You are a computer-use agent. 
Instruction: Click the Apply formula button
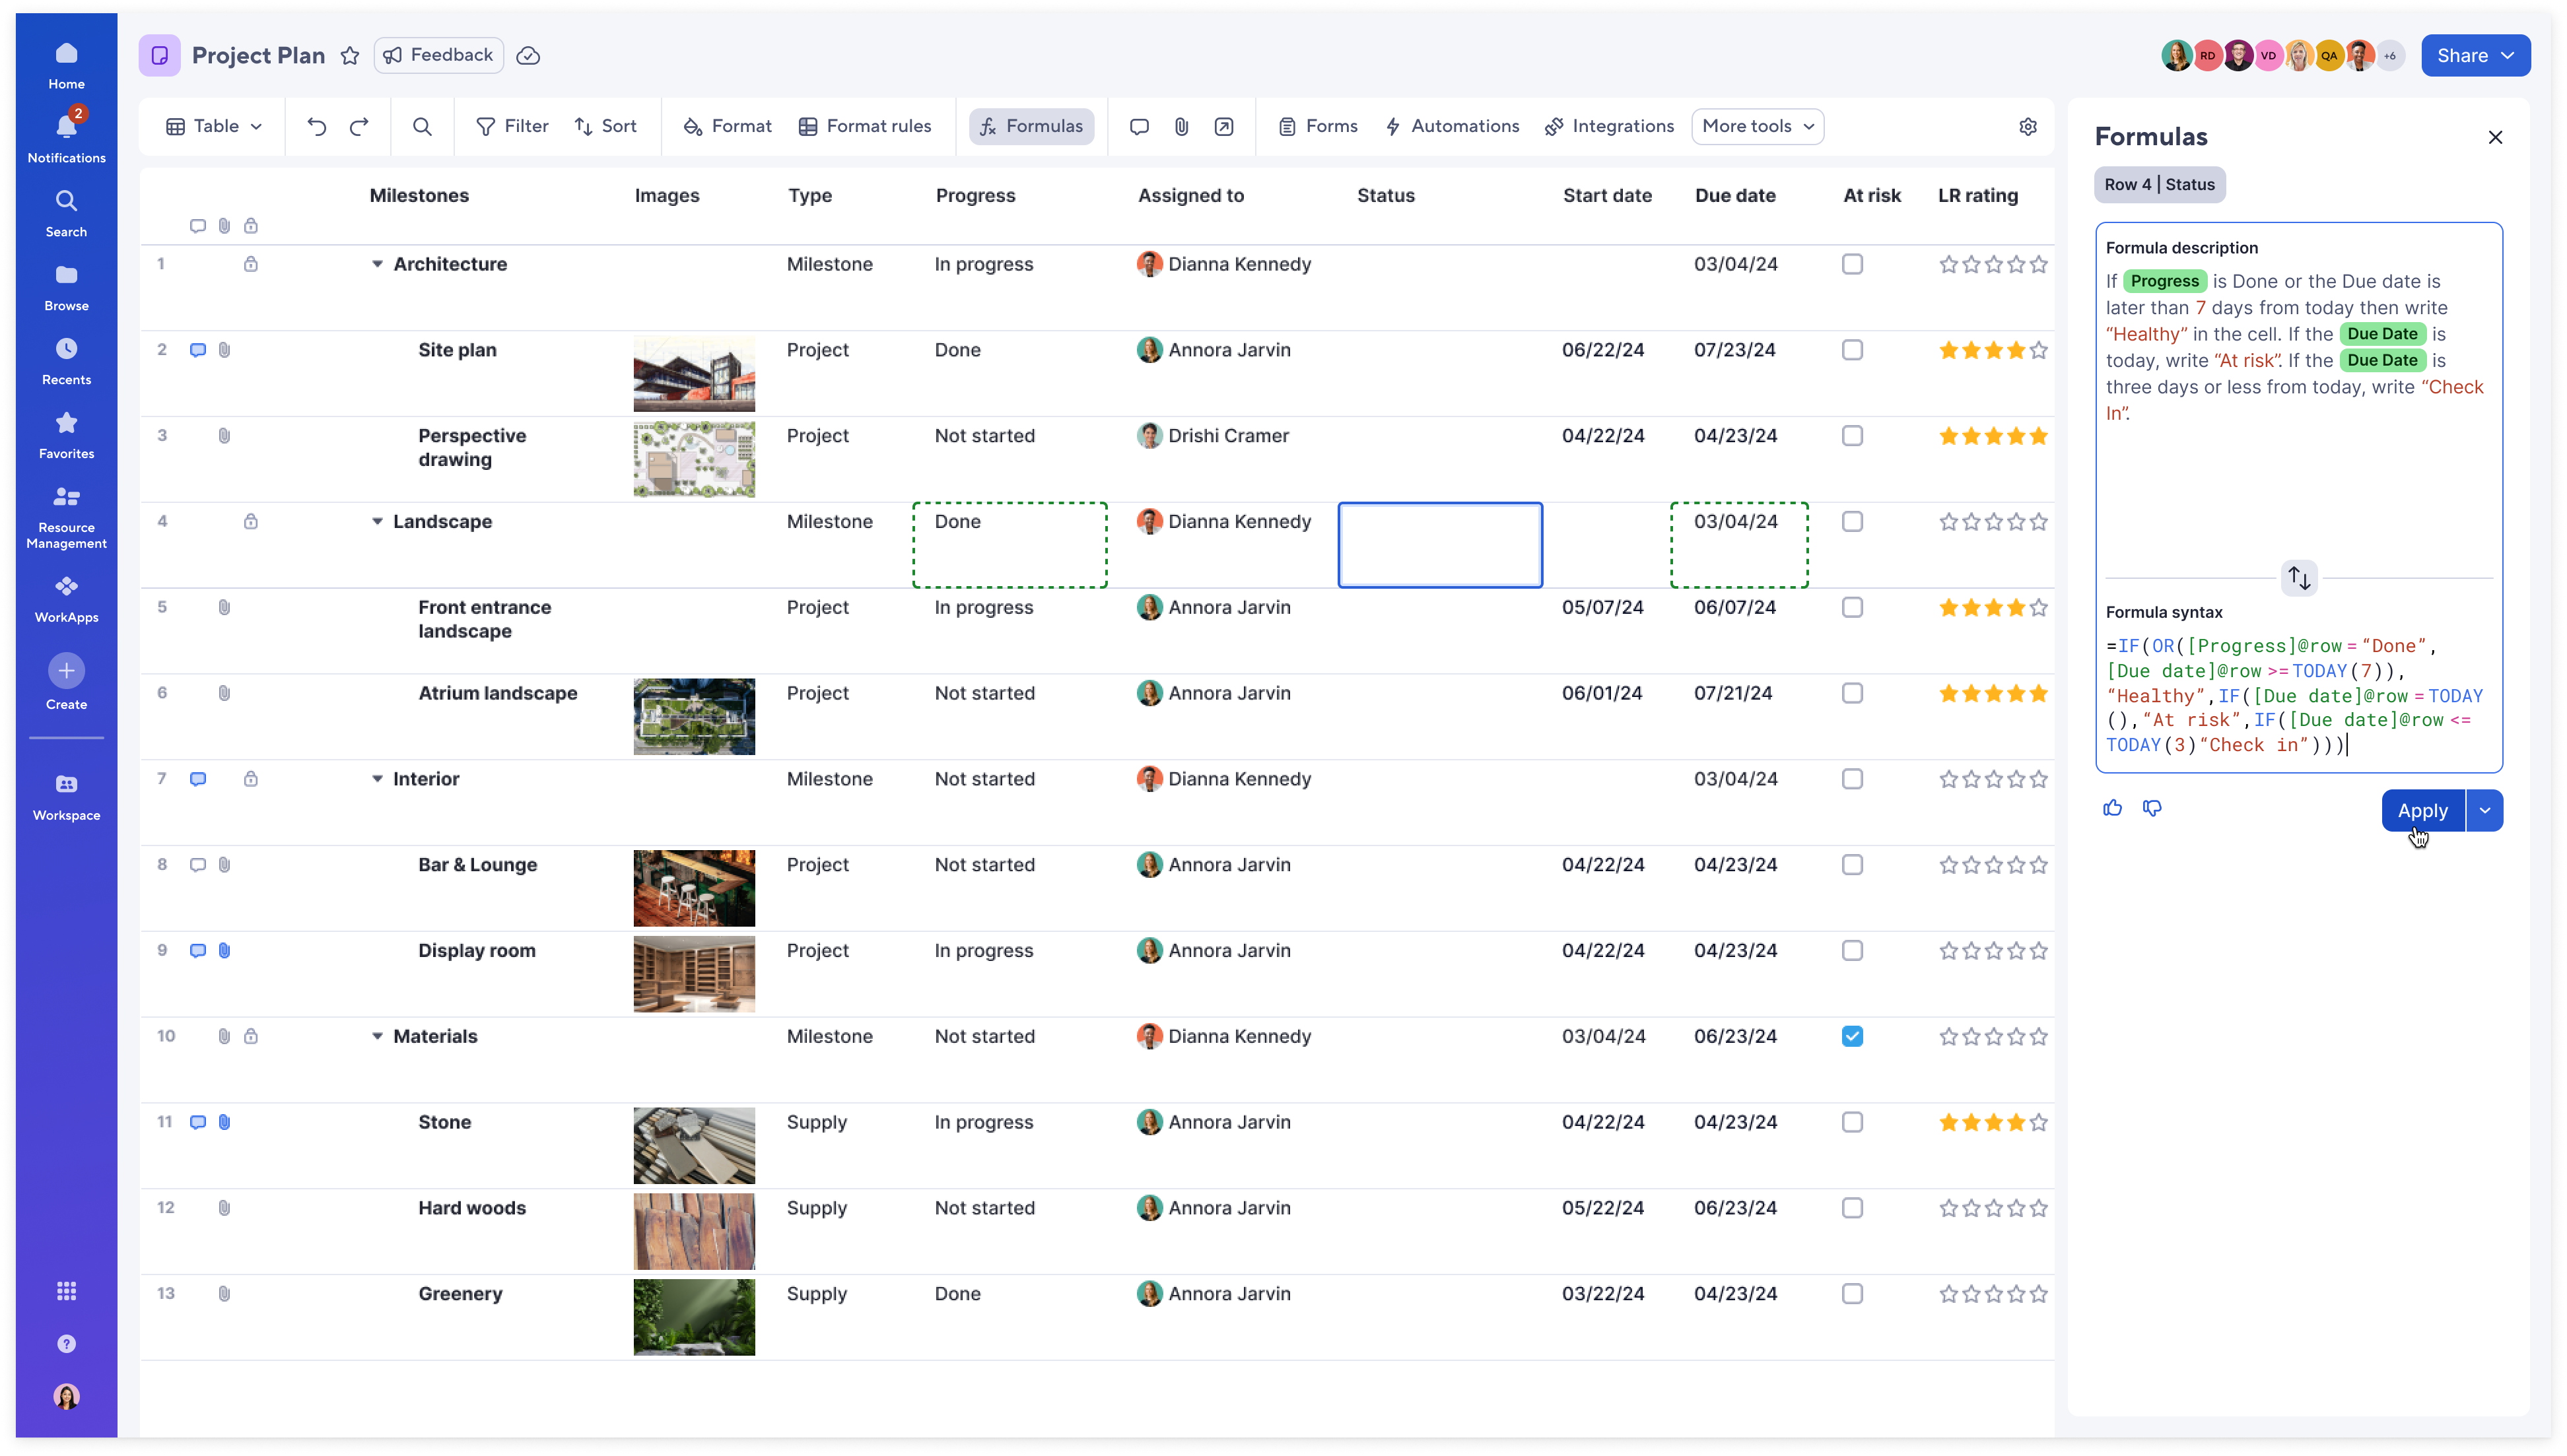coord(2422,811)
